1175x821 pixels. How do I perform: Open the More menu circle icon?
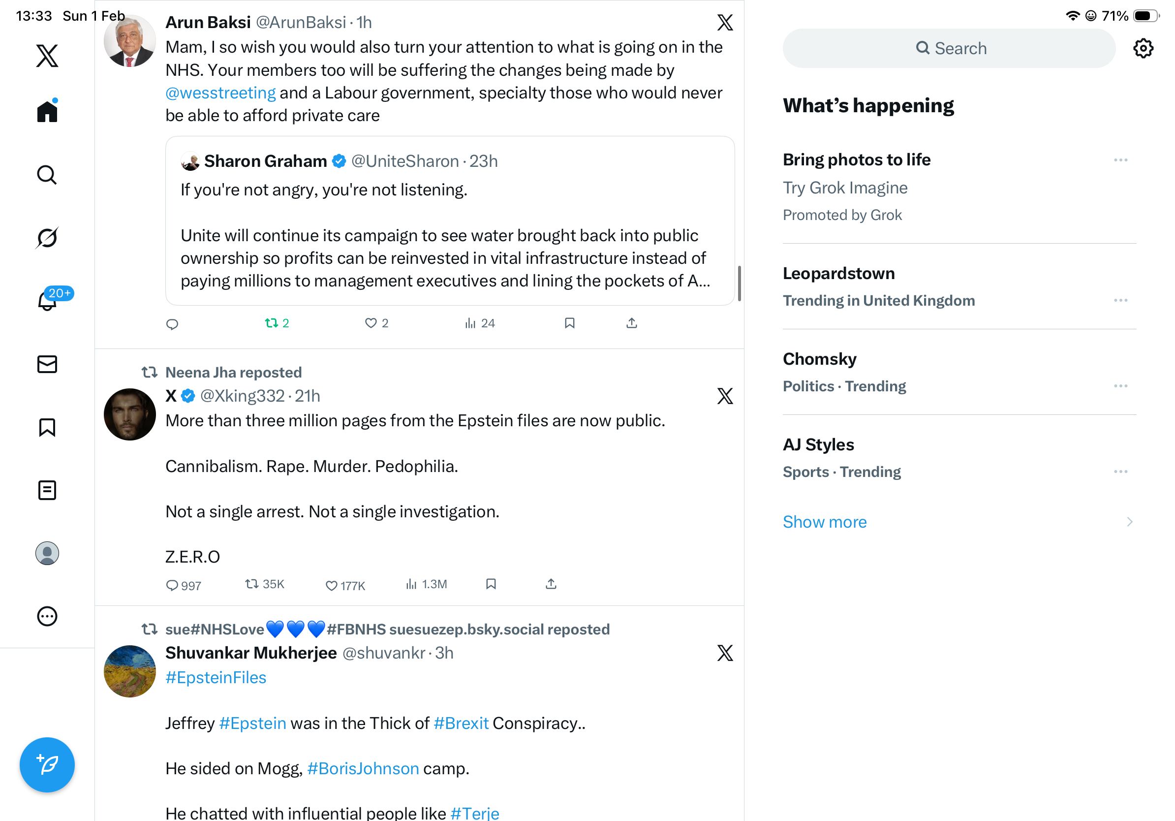[47, 616]
